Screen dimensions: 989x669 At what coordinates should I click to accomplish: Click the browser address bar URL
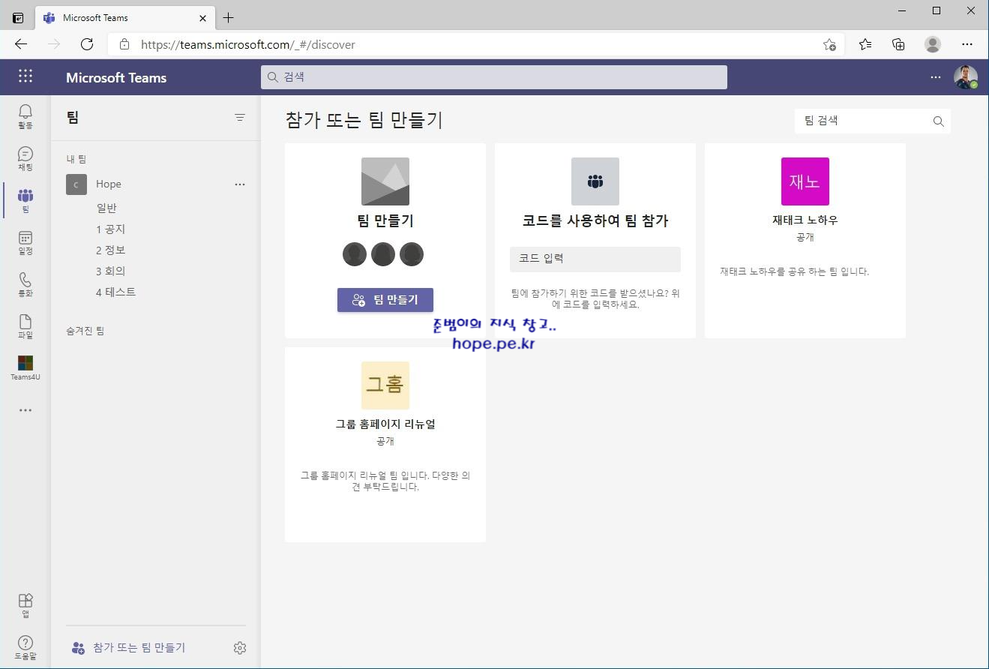(x=248, y=44)
